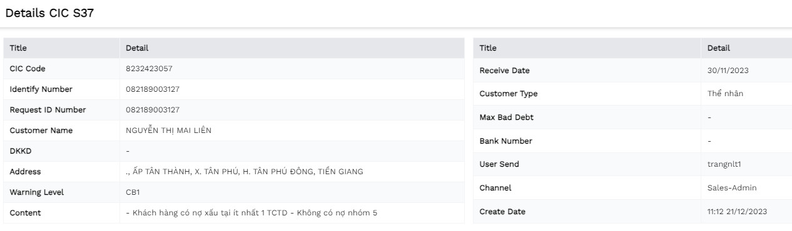Click the Bank Number row label
The width and height of the screenshot is (792, 231).
(505, 141)
